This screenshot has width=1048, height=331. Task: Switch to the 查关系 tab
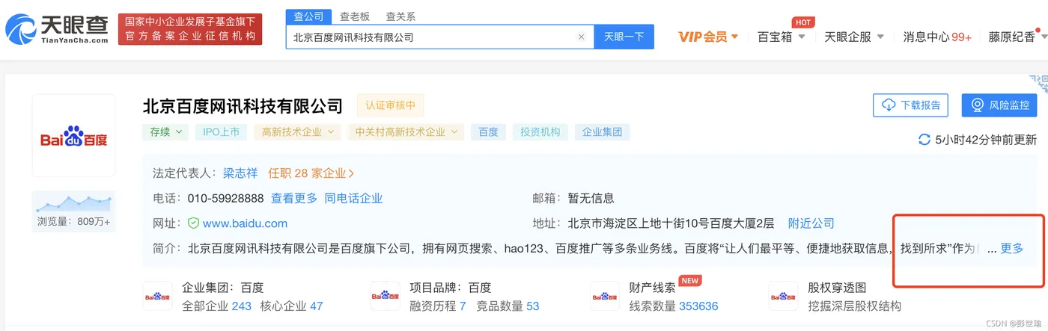point(400,16)
